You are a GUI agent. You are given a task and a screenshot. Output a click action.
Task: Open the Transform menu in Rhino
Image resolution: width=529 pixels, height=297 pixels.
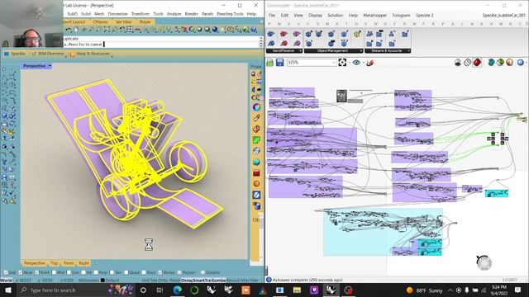pyautogui.click(x=140, y=14)
